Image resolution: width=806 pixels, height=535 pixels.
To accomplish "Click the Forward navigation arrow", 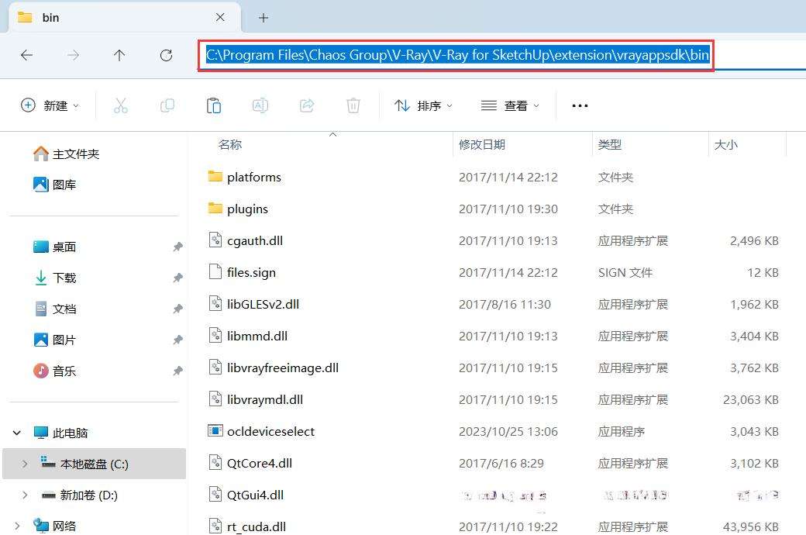I will (73, 55).
